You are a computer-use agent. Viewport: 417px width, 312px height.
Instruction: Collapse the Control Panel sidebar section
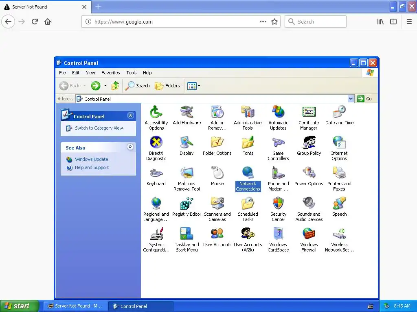coord(130,116)
